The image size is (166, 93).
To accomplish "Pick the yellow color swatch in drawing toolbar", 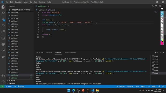I will coord(163,40).
